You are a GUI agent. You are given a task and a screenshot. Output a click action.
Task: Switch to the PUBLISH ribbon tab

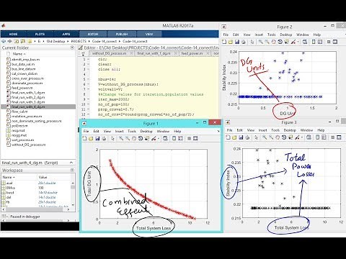coord(122,34)
